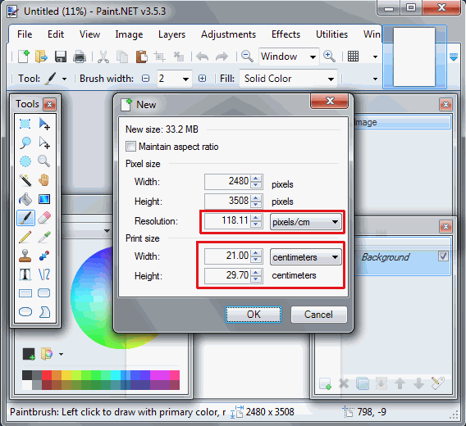Select the Freeform Shape tool
466x426 pixels.
(44, 312)
